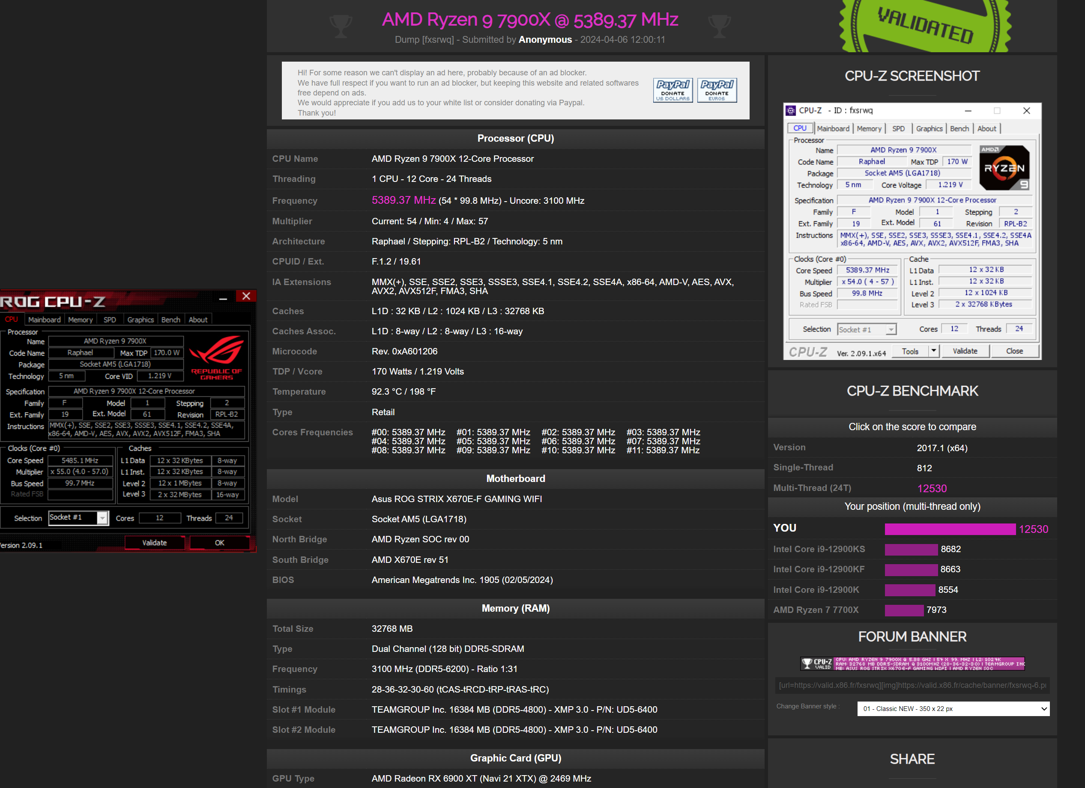Open the Change Banner style dropdown
1085x788 pixels.
(953, 709)
